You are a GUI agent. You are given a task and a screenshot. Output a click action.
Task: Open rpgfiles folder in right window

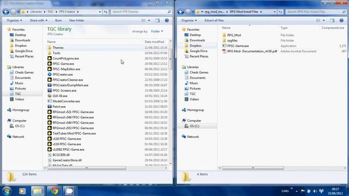pos(232,40)
